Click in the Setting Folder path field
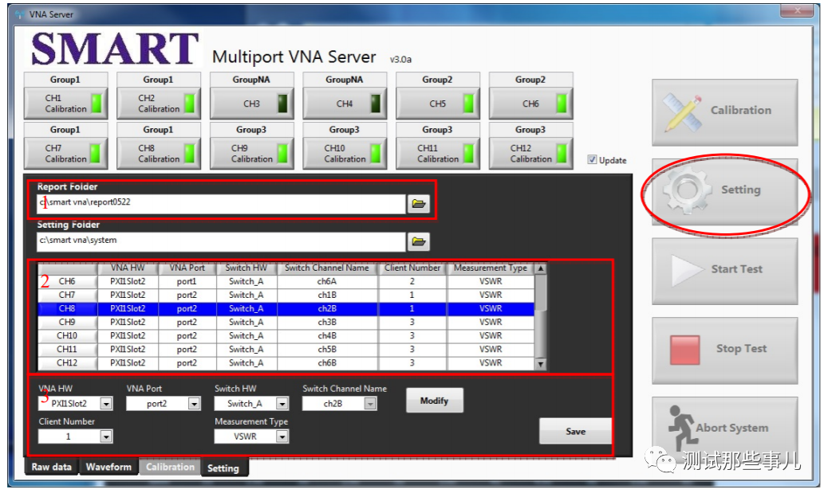 (x=221, y=241)
